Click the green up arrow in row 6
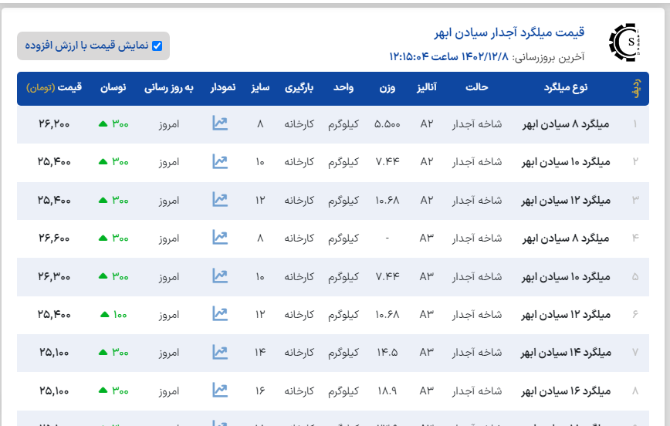This screenshot has height=426, width=670. (103, 315)
